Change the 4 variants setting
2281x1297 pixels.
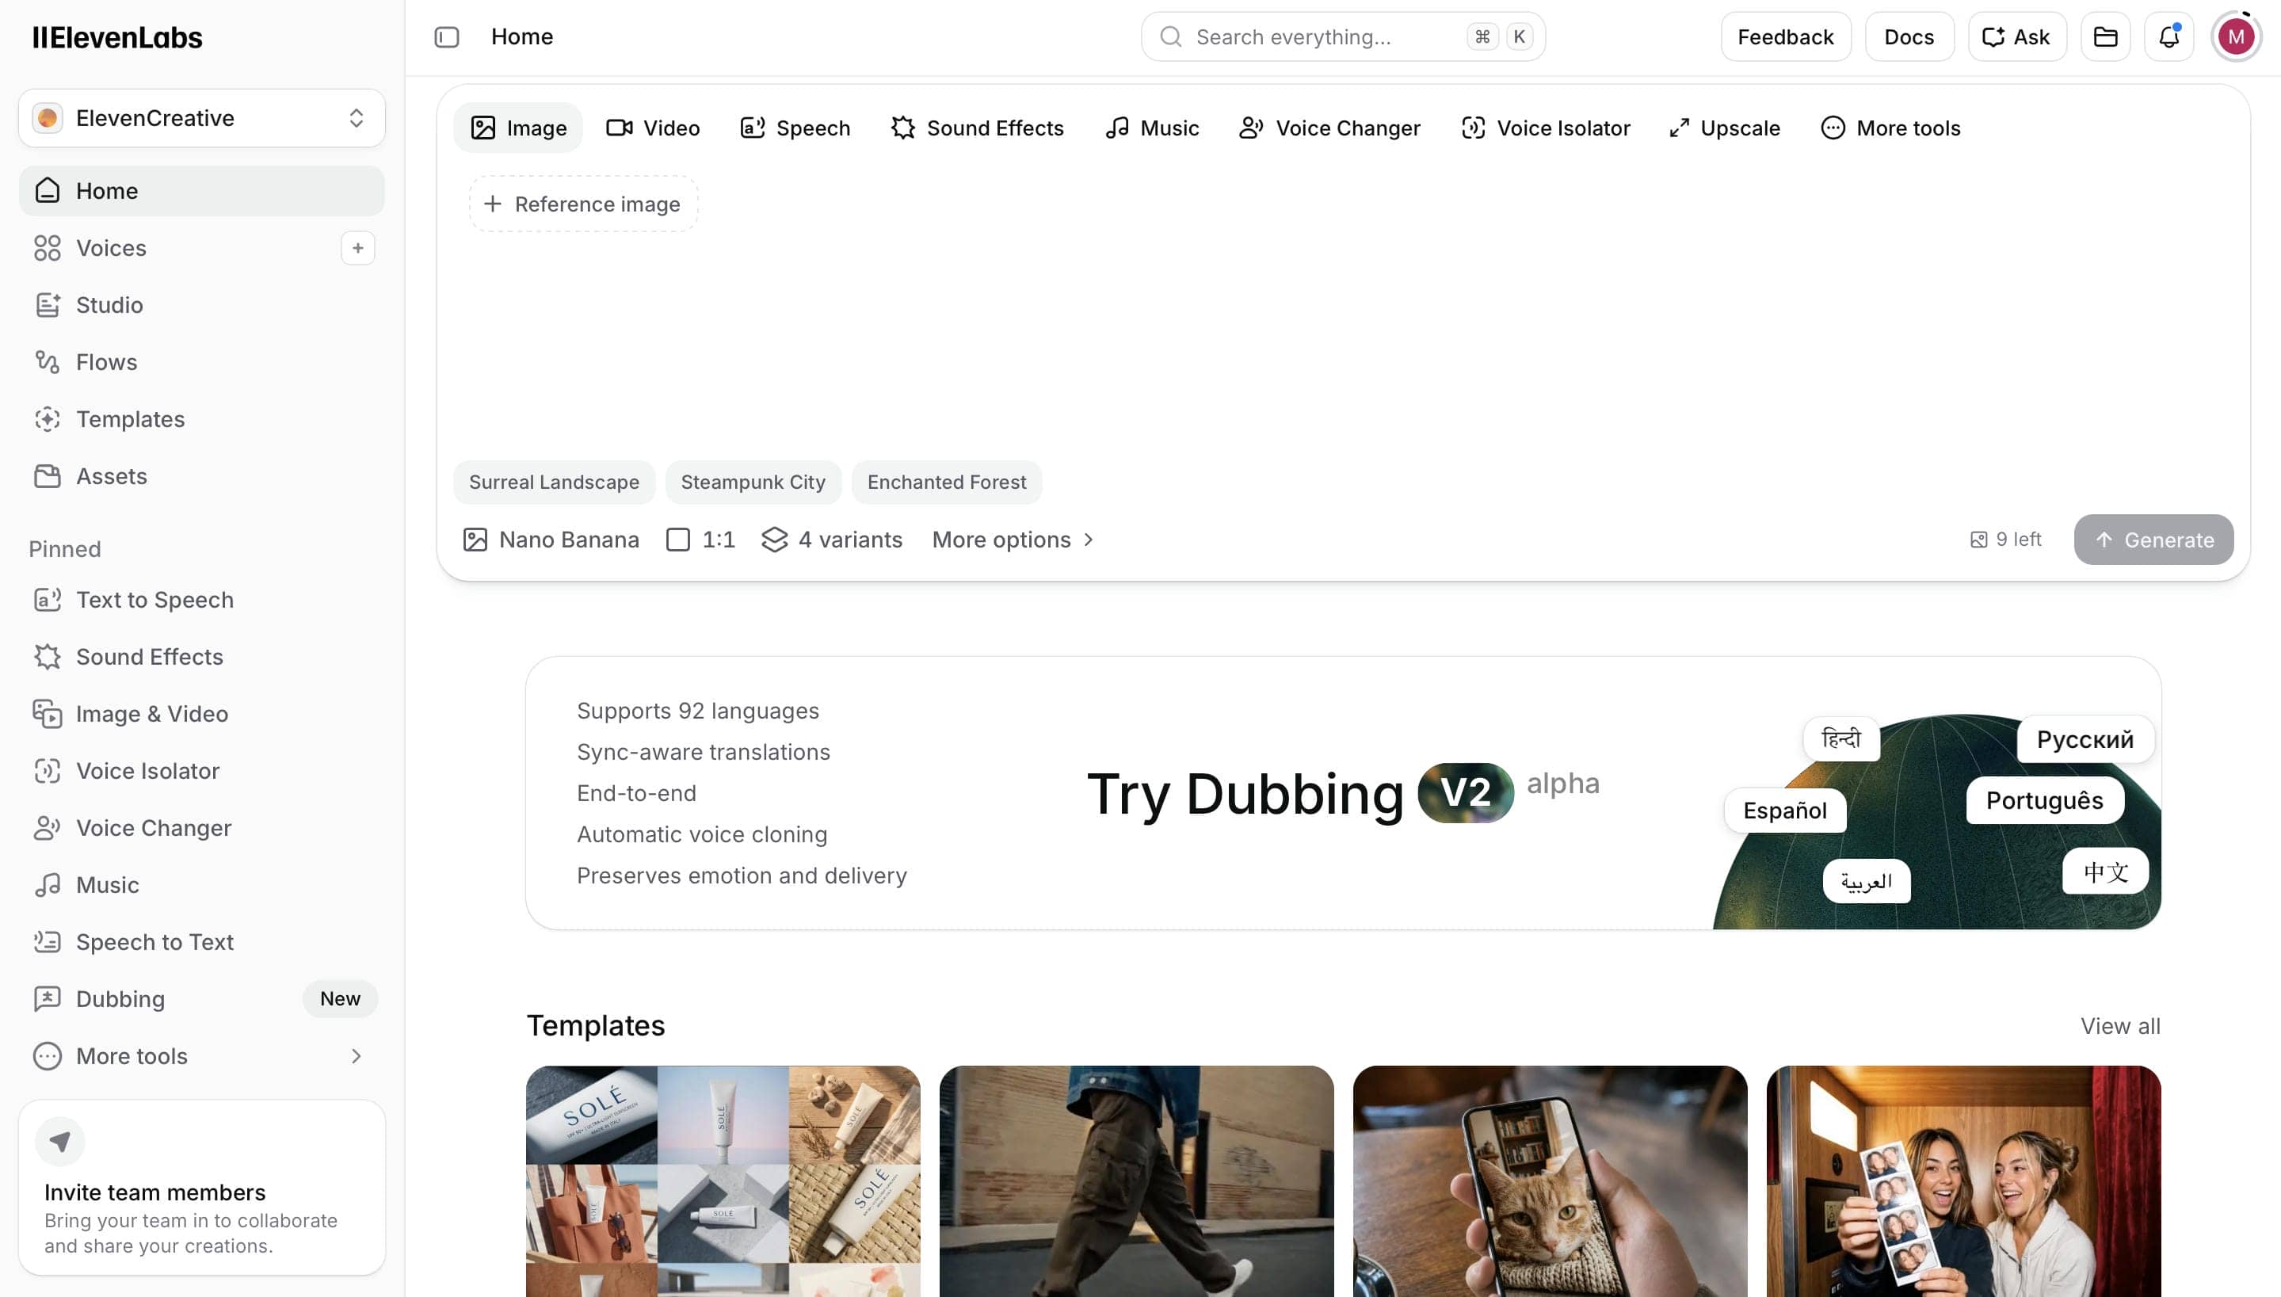[832, 540]
